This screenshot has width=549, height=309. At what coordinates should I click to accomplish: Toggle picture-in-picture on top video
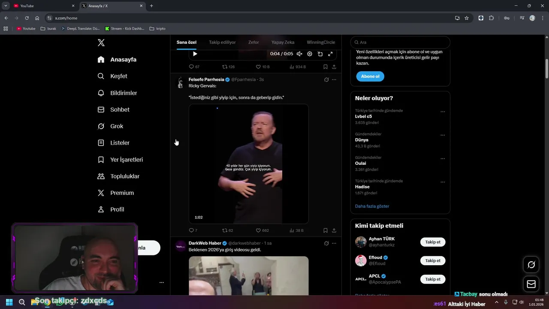point(320,54)
